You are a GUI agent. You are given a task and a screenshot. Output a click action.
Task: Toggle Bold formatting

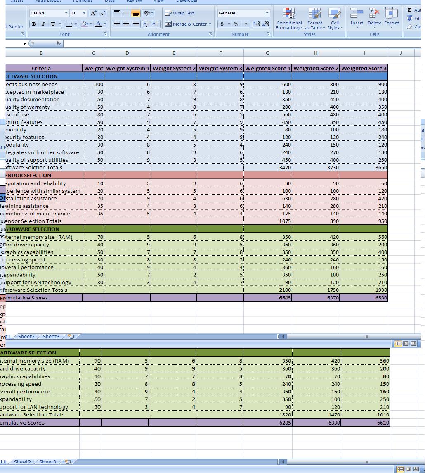point(34,24)
